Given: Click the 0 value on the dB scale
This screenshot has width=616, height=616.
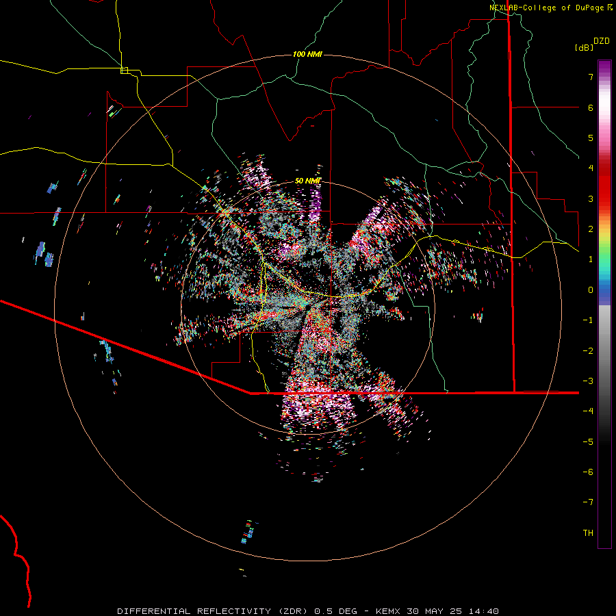Looking at the screenshot, I should (x=591, y=290).
